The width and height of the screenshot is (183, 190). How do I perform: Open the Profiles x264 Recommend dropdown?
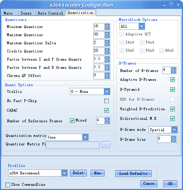point(65,173)
